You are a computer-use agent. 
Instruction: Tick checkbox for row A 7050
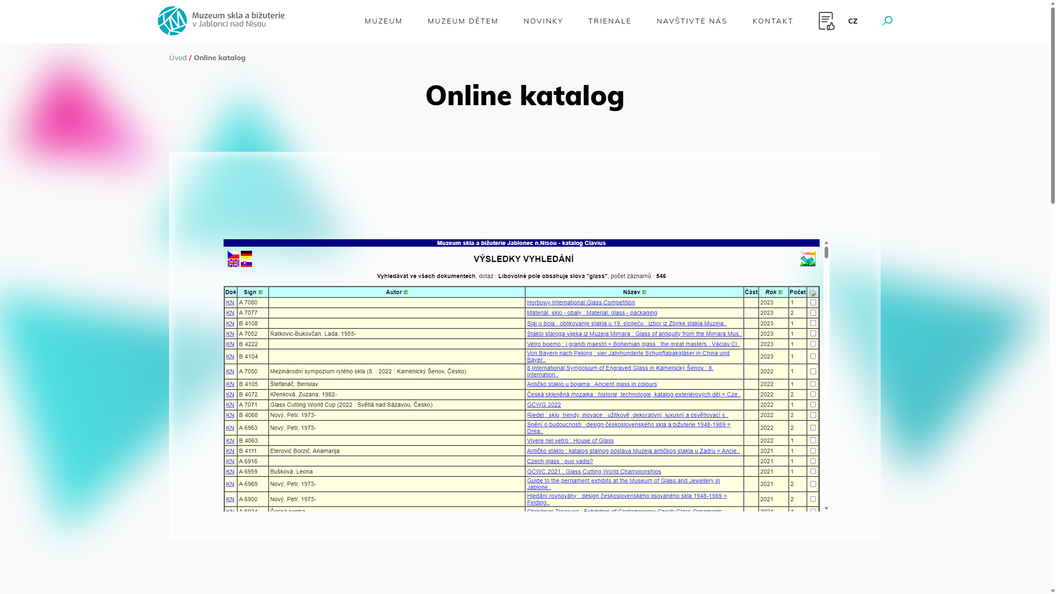813,371
